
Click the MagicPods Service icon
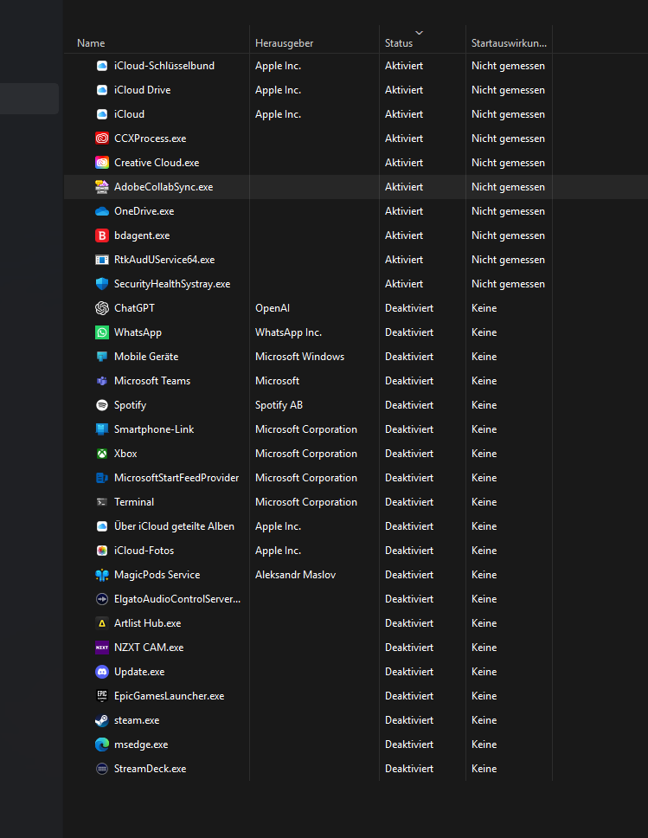coord(102,575)
